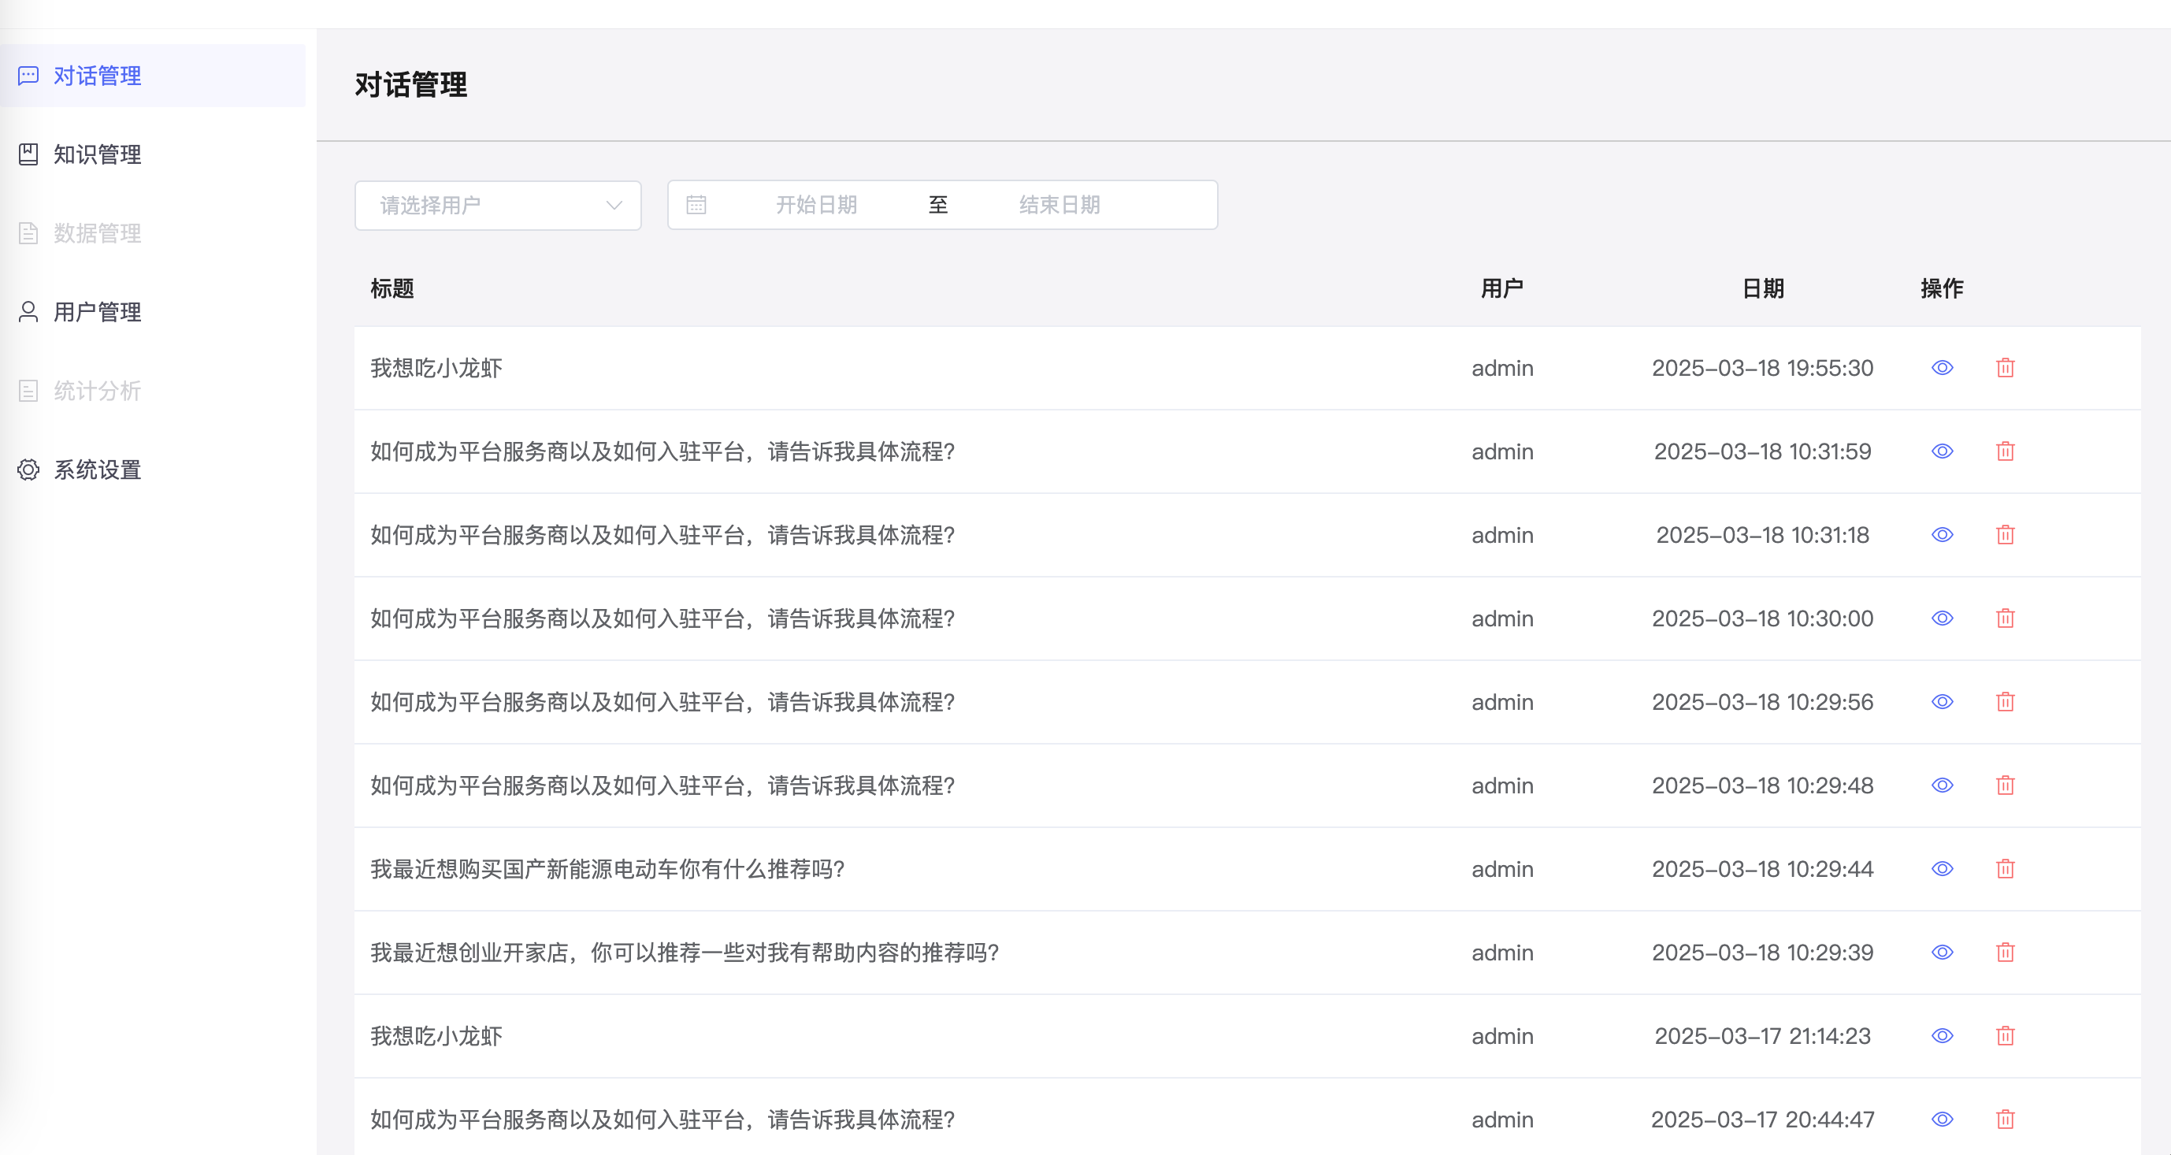Screen dimensions: 2171x1155
Task: Delete conversation dated 2025-03-18 19:55:30
Action: pyautogui.click(x=2005, y=368)
